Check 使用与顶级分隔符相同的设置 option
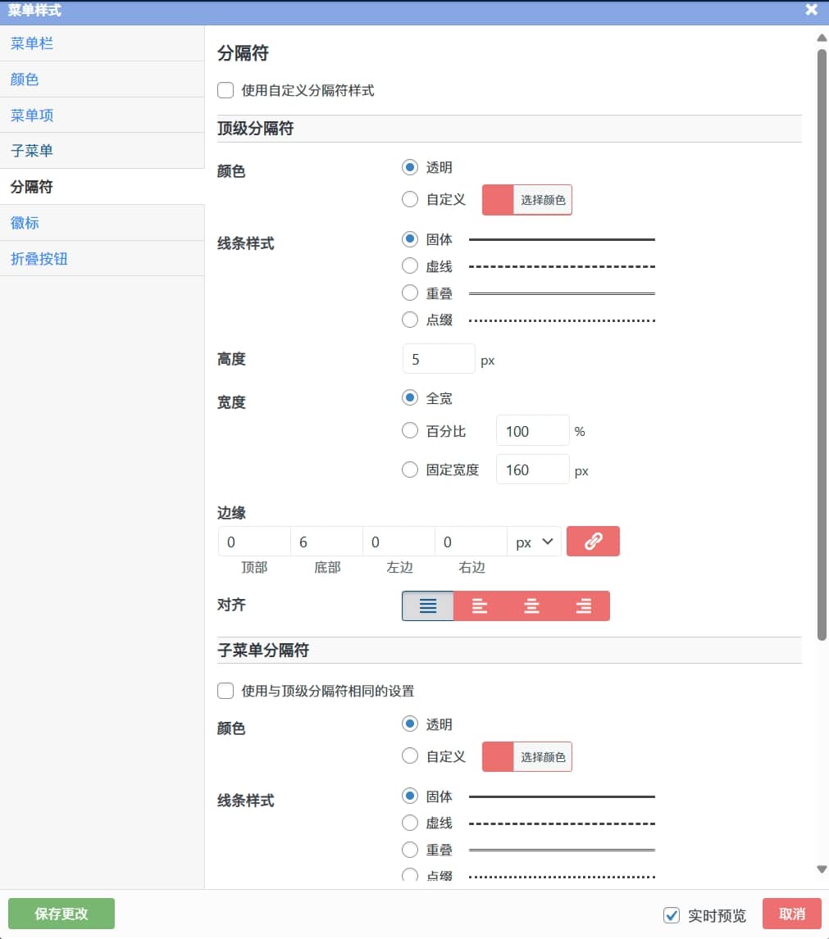The image size is (829, 939). pyautogui.click(x=225, y=691)
